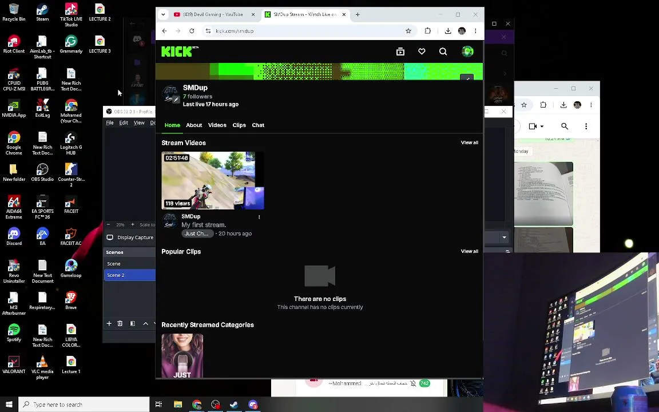Open OBS File menu
The image size is (659, 412).
click(110, 123)
